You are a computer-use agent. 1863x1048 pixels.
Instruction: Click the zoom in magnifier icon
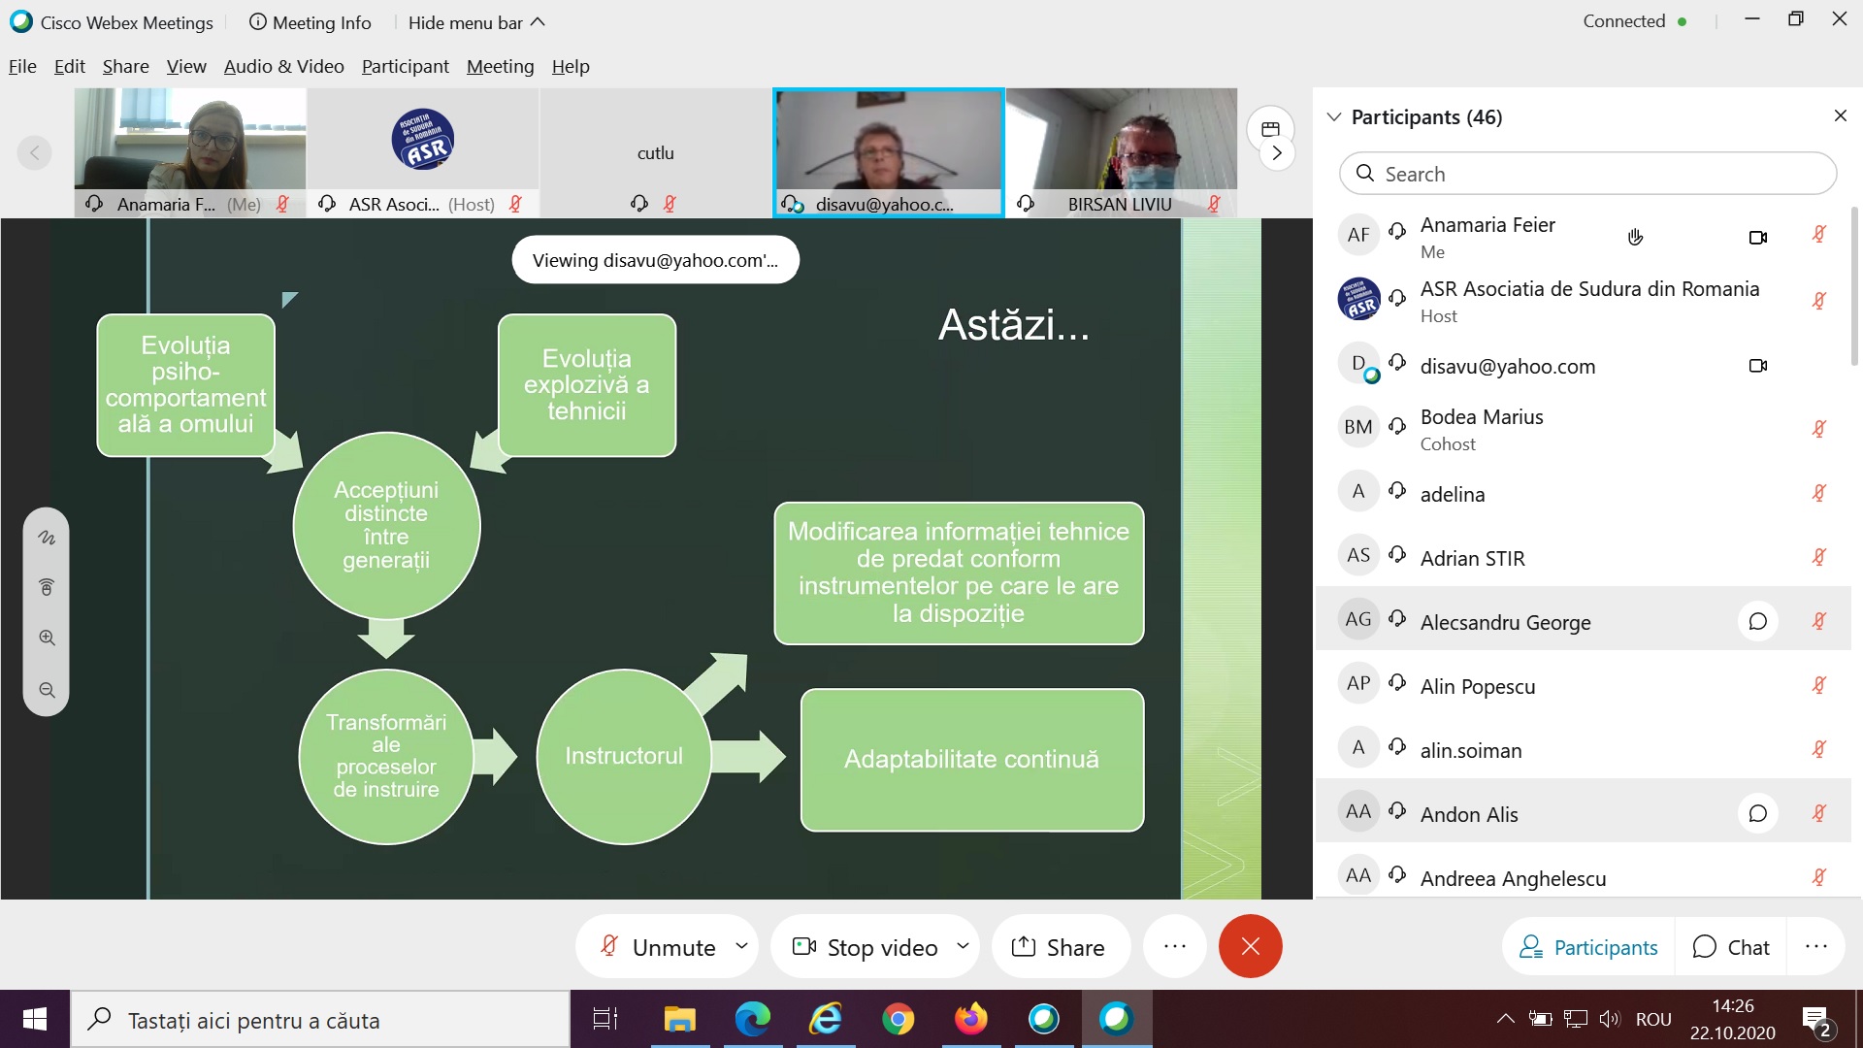[47, 639]
